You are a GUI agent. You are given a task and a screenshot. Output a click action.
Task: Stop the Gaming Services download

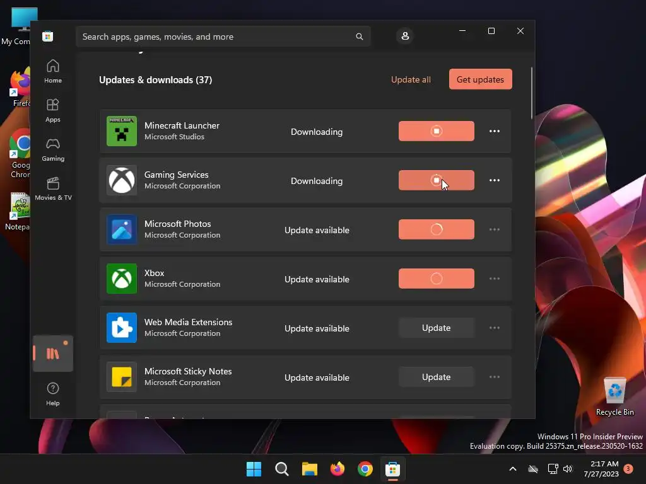tap(437, 180)
